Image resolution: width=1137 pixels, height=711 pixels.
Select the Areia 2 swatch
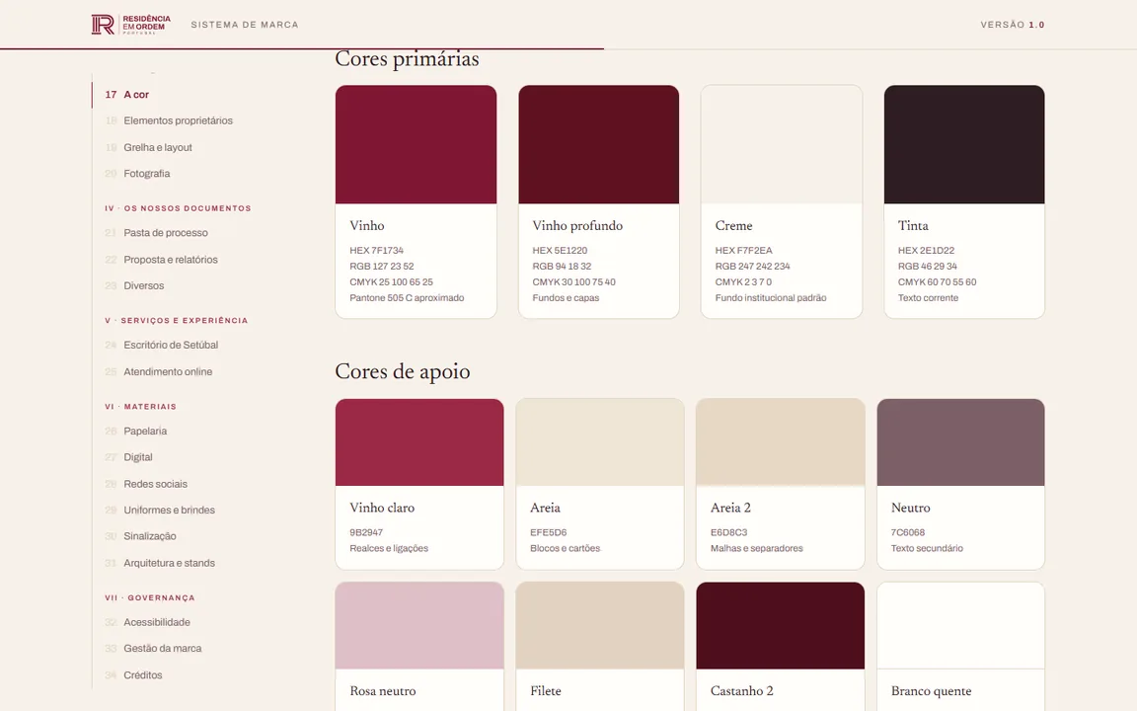(781, 442)
